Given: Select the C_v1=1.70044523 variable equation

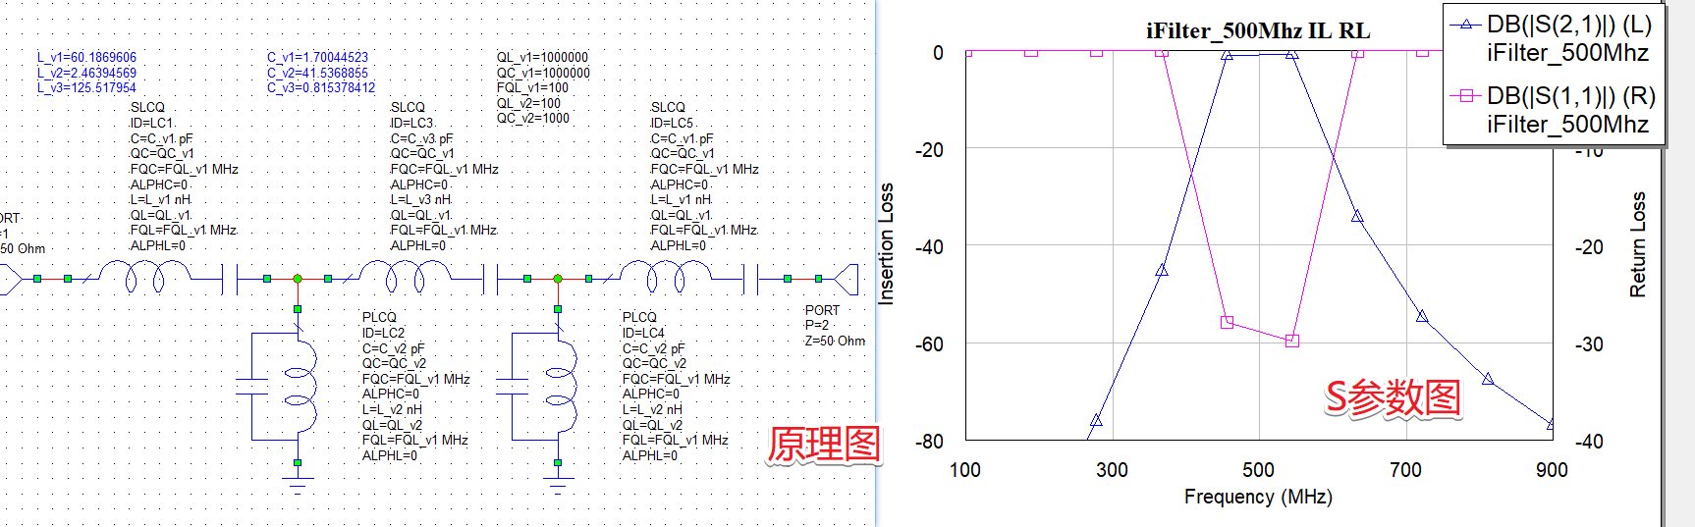Looking at the screenshot, I should pyautogui.click(x=317, y=57).
